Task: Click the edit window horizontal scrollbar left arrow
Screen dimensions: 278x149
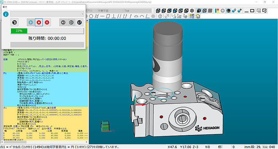Action: click(2, 142)
